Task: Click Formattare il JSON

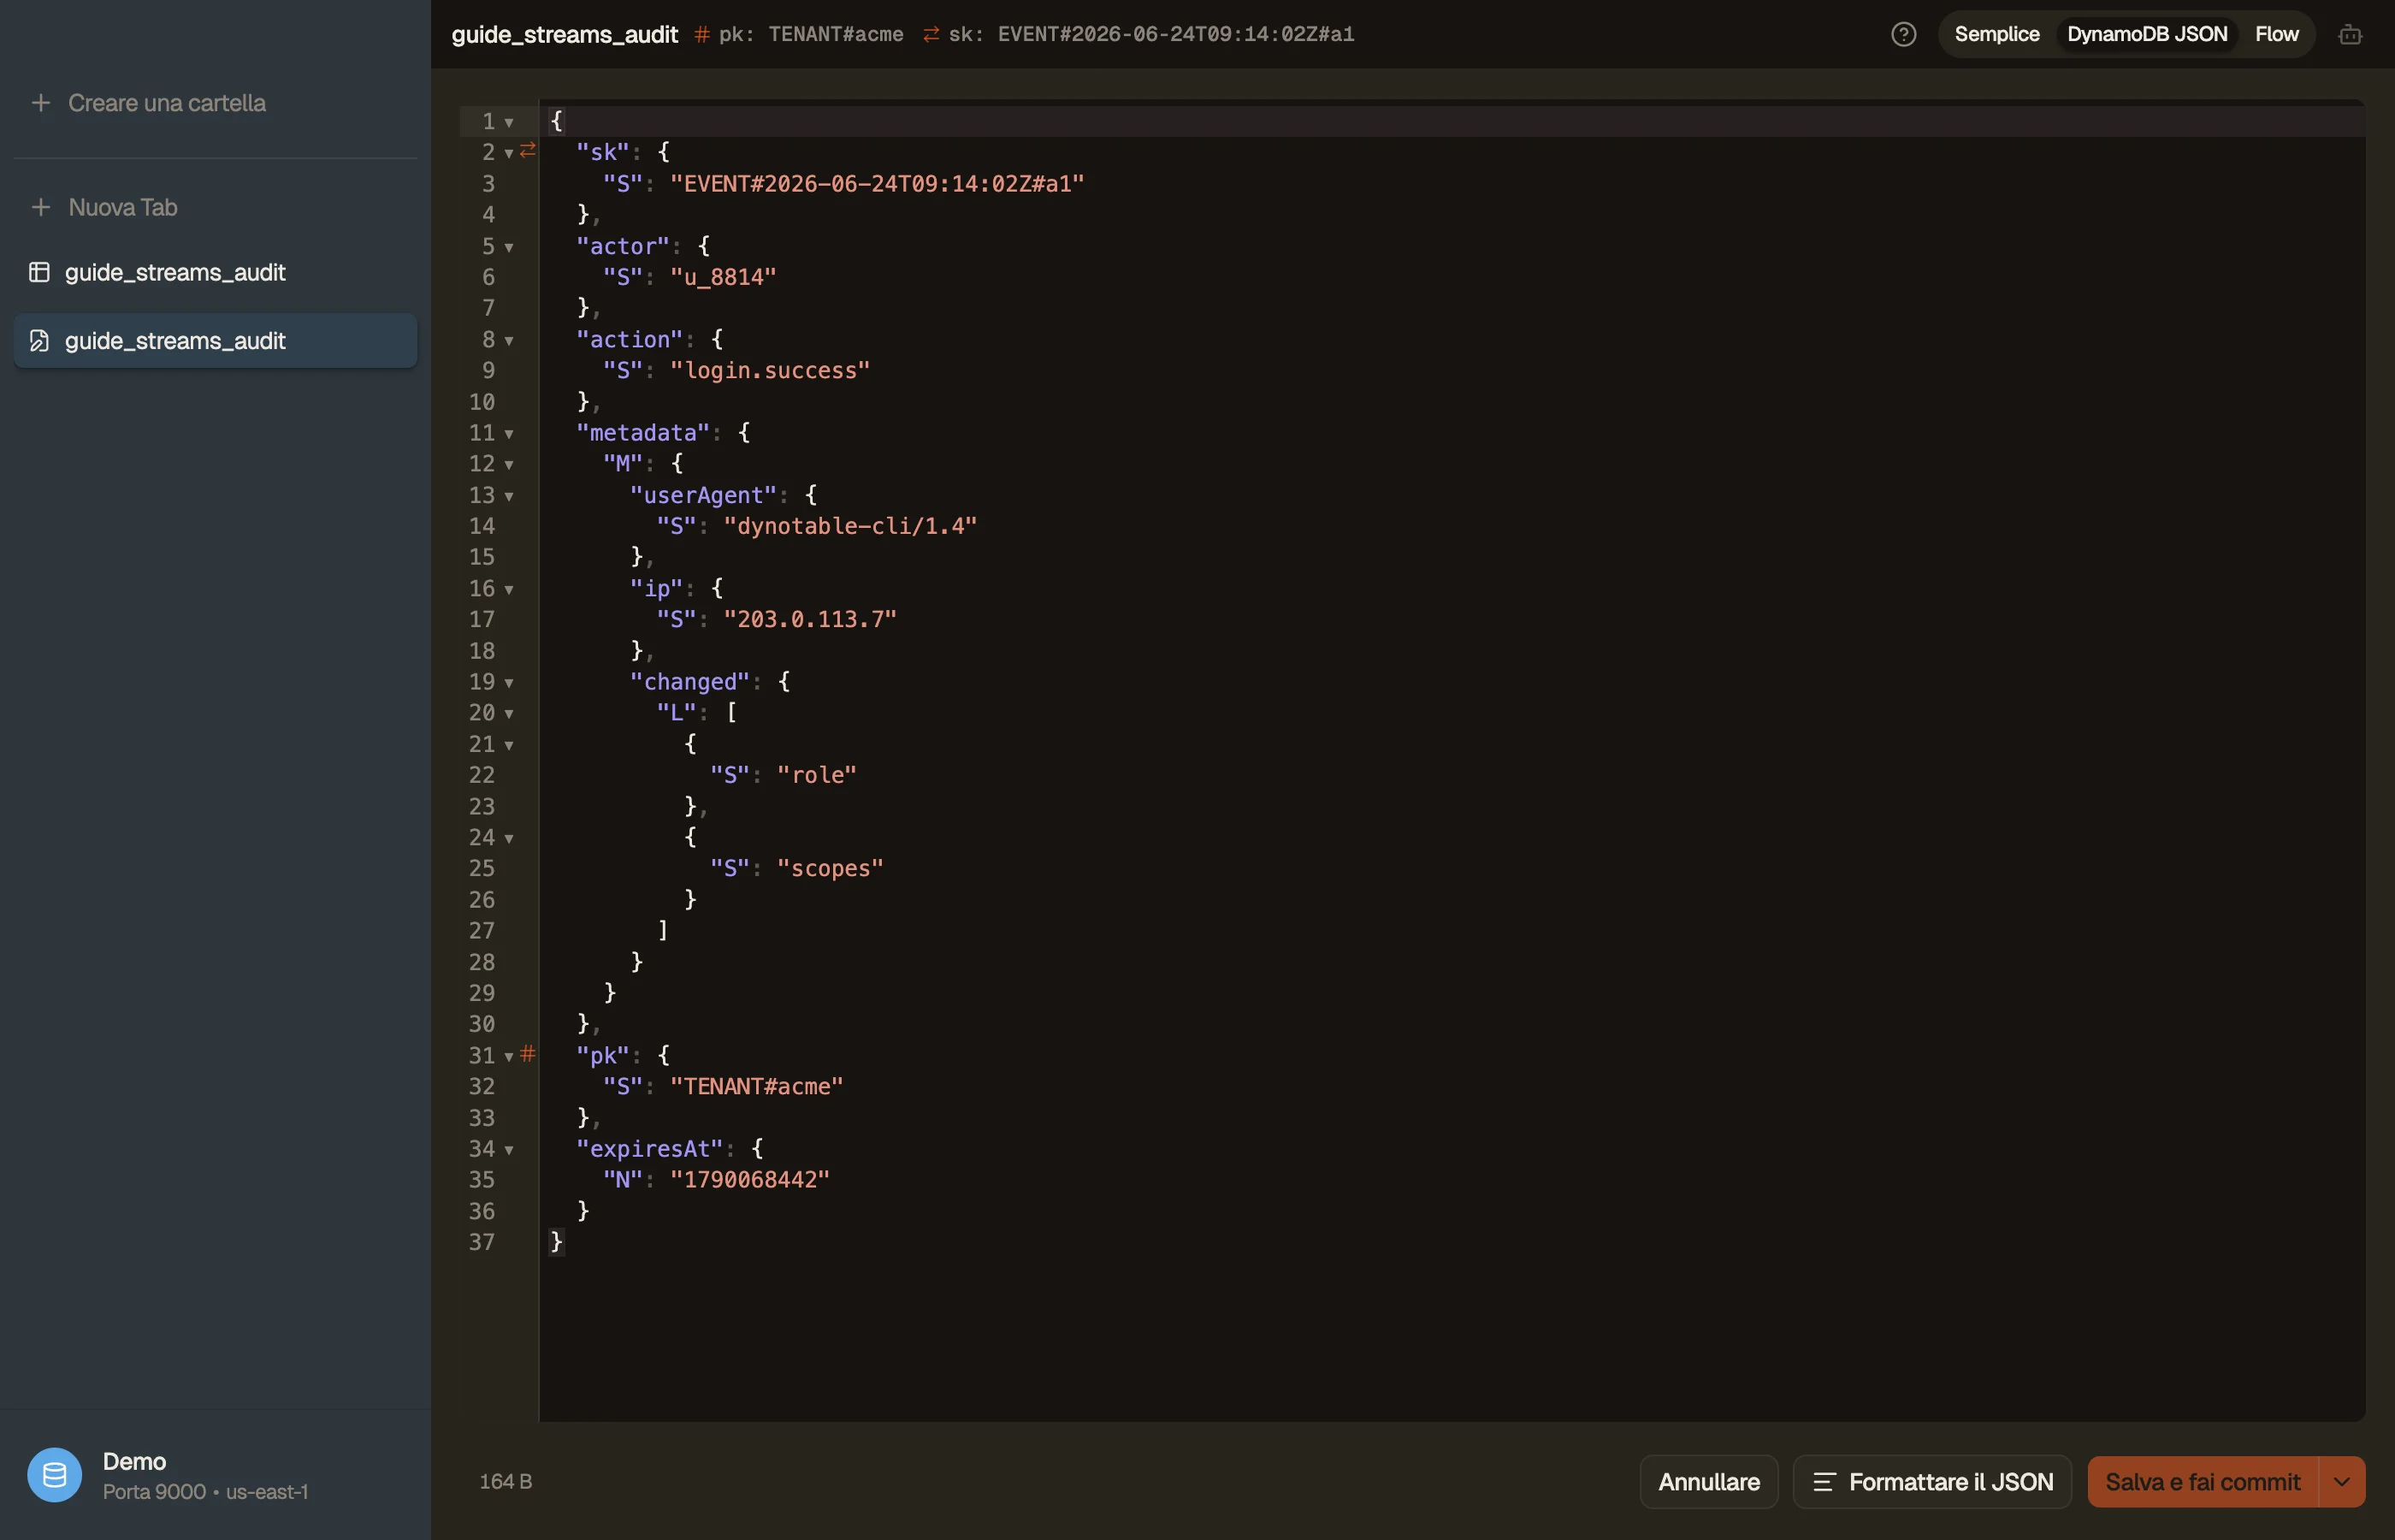Action: pos(1931,1482)
